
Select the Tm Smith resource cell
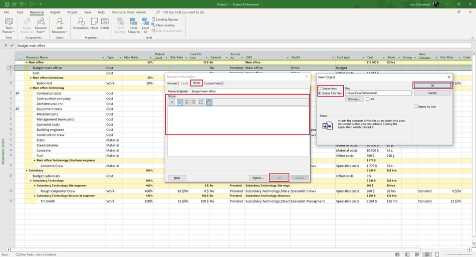pyautogui.click(x=48, y=201)
